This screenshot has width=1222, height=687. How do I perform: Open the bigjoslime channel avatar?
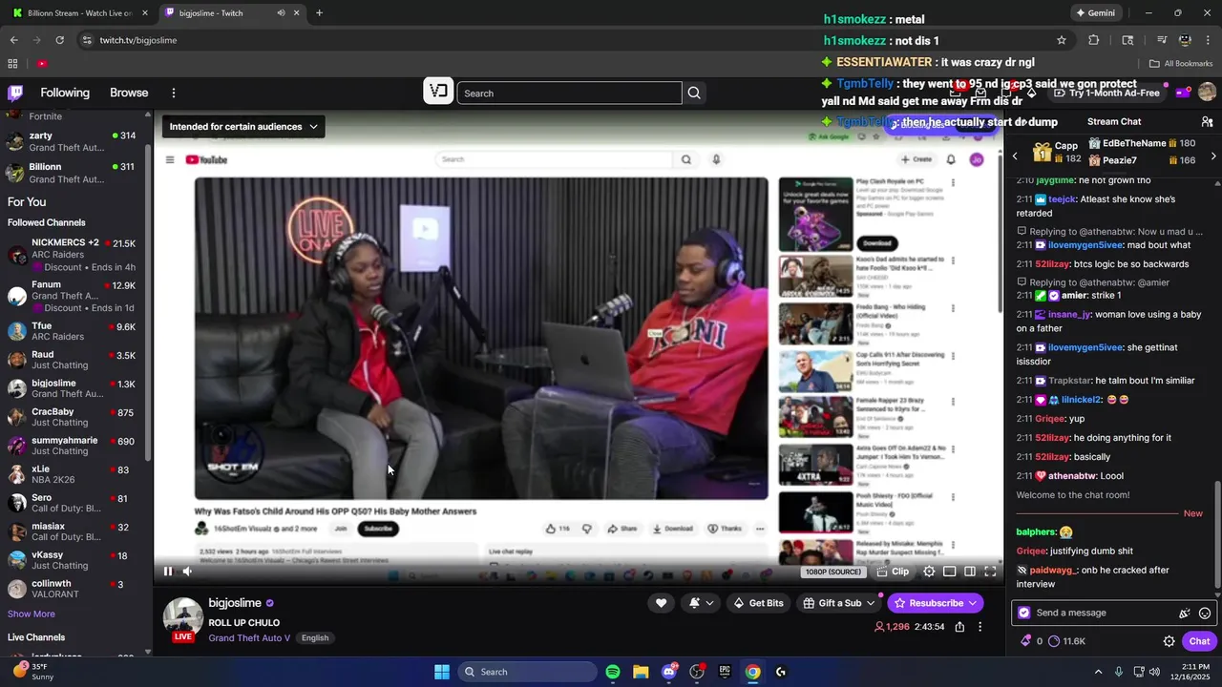[183, 618]
